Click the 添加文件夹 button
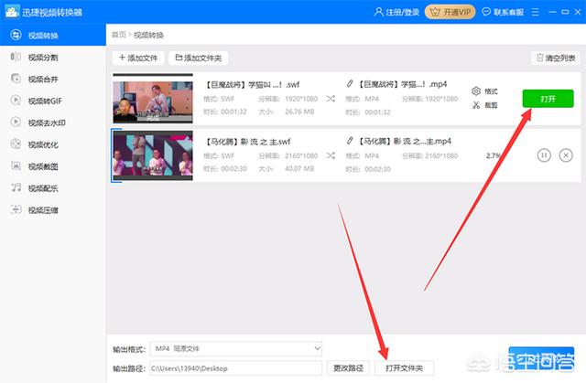This screenshot has height=383, width=586. pyautogui.click(x=199, y=58)
